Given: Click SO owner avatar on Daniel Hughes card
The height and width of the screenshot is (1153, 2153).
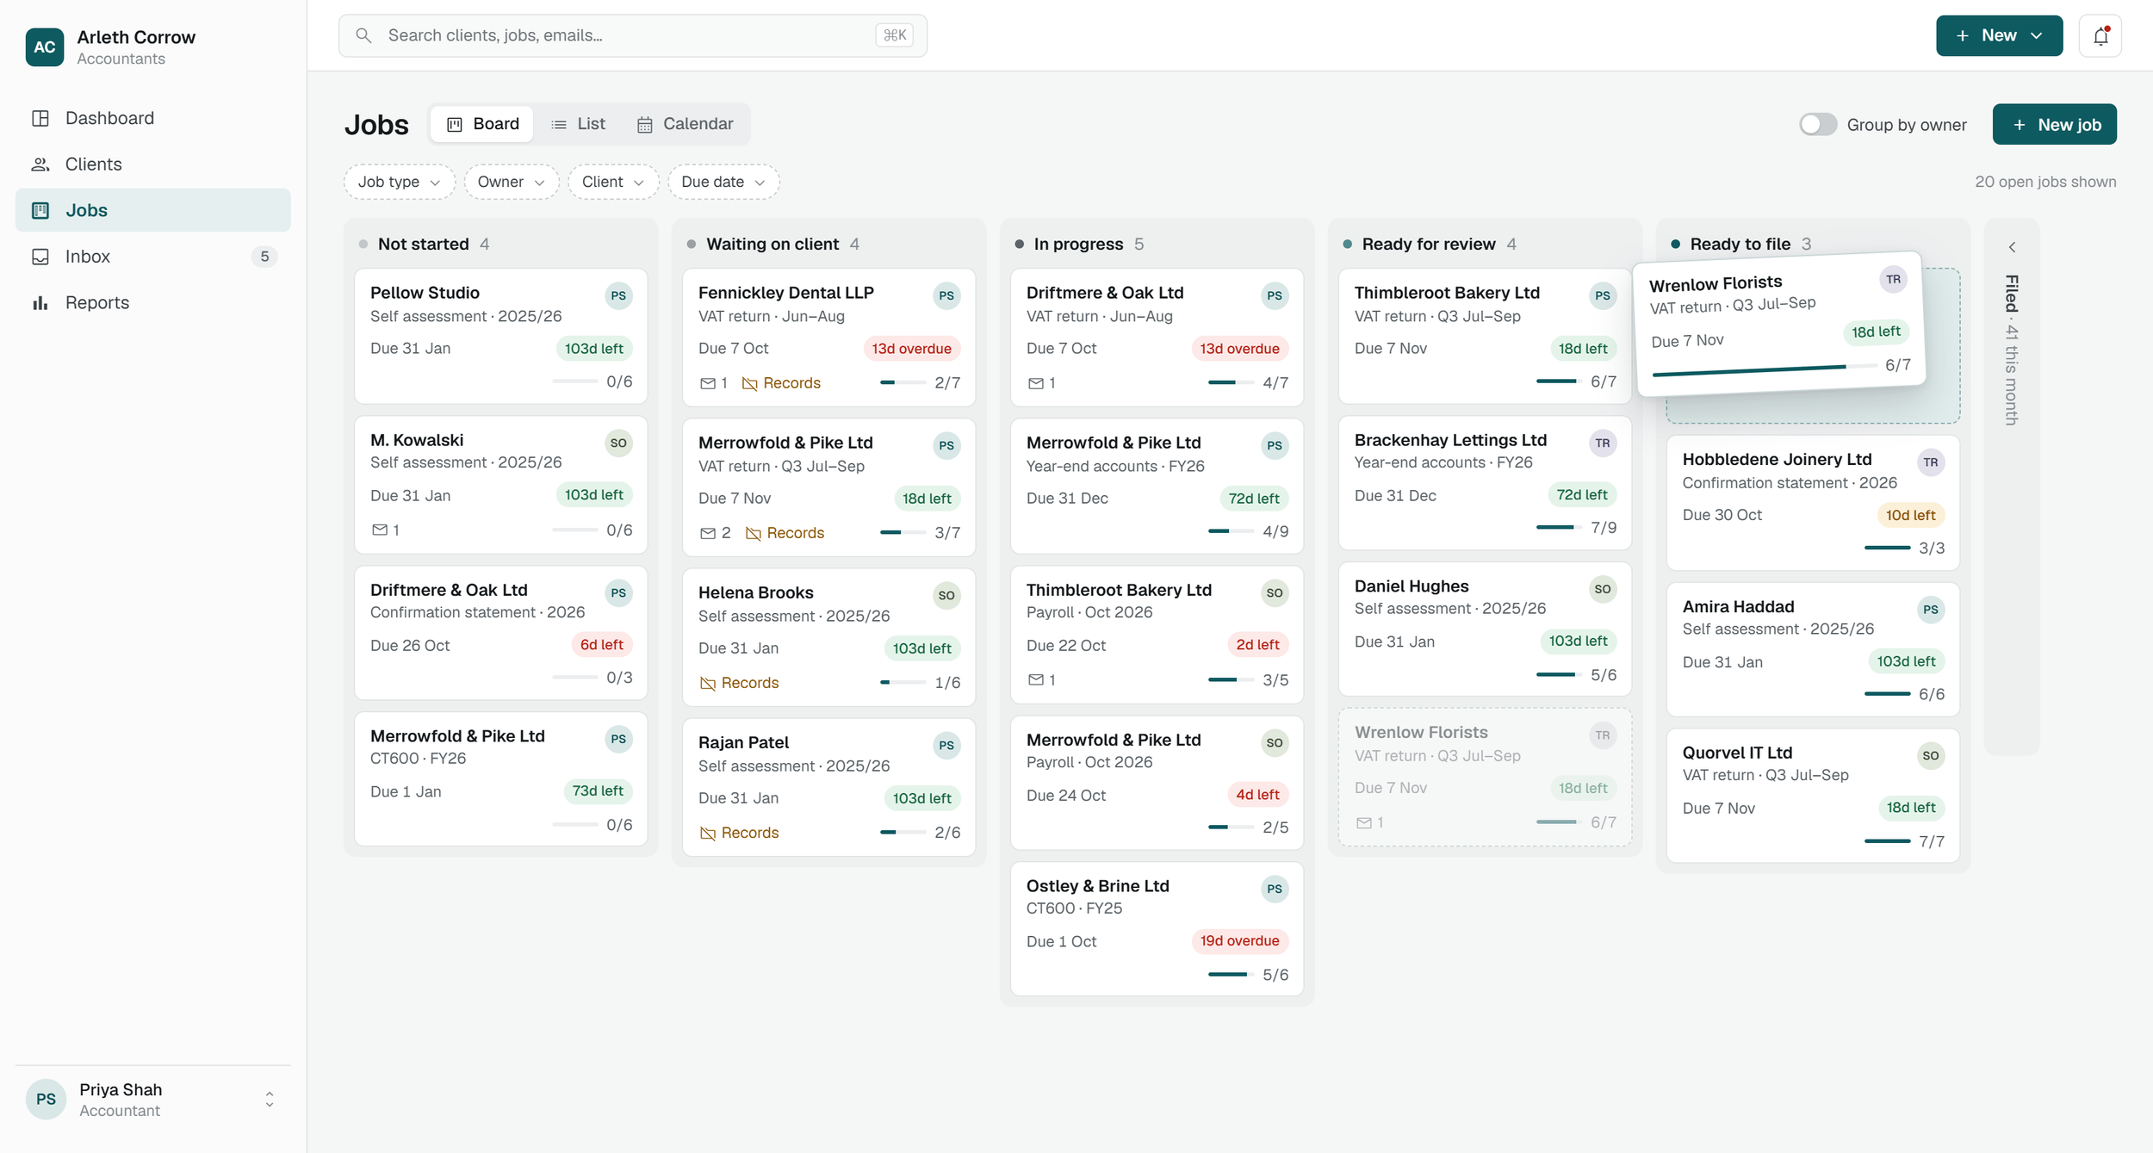Looking at the screenshot, I should pos(1602,589).
